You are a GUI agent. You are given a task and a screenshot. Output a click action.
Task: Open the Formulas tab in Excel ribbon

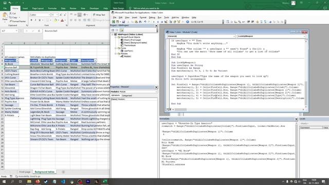52,8
